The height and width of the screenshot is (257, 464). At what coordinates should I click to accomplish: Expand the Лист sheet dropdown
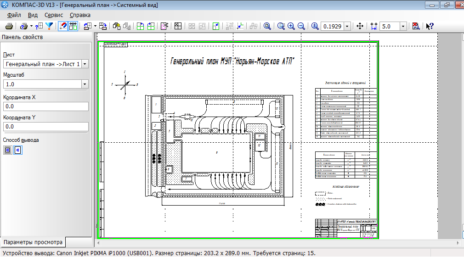coord(85,64)
